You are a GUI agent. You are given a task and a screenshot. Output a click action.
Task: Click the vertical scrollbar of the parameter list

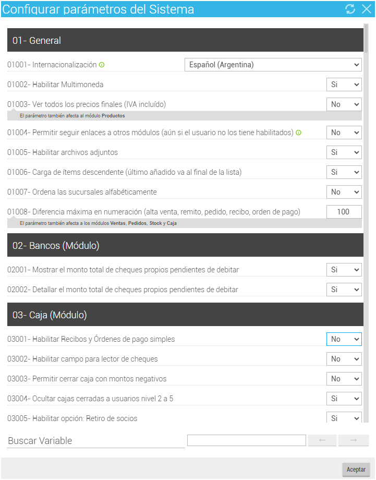coord(366,223)
